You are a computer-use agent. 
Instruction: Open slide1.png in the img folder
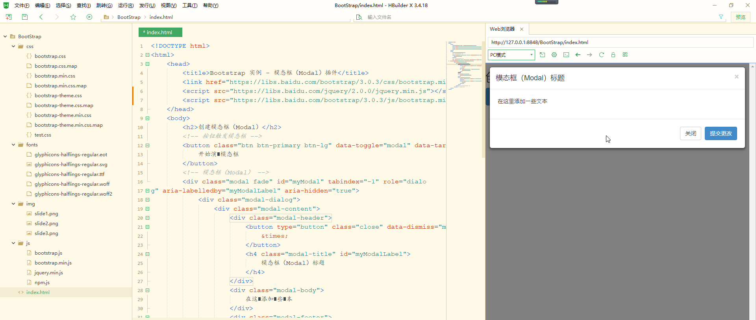click(46, 213)
